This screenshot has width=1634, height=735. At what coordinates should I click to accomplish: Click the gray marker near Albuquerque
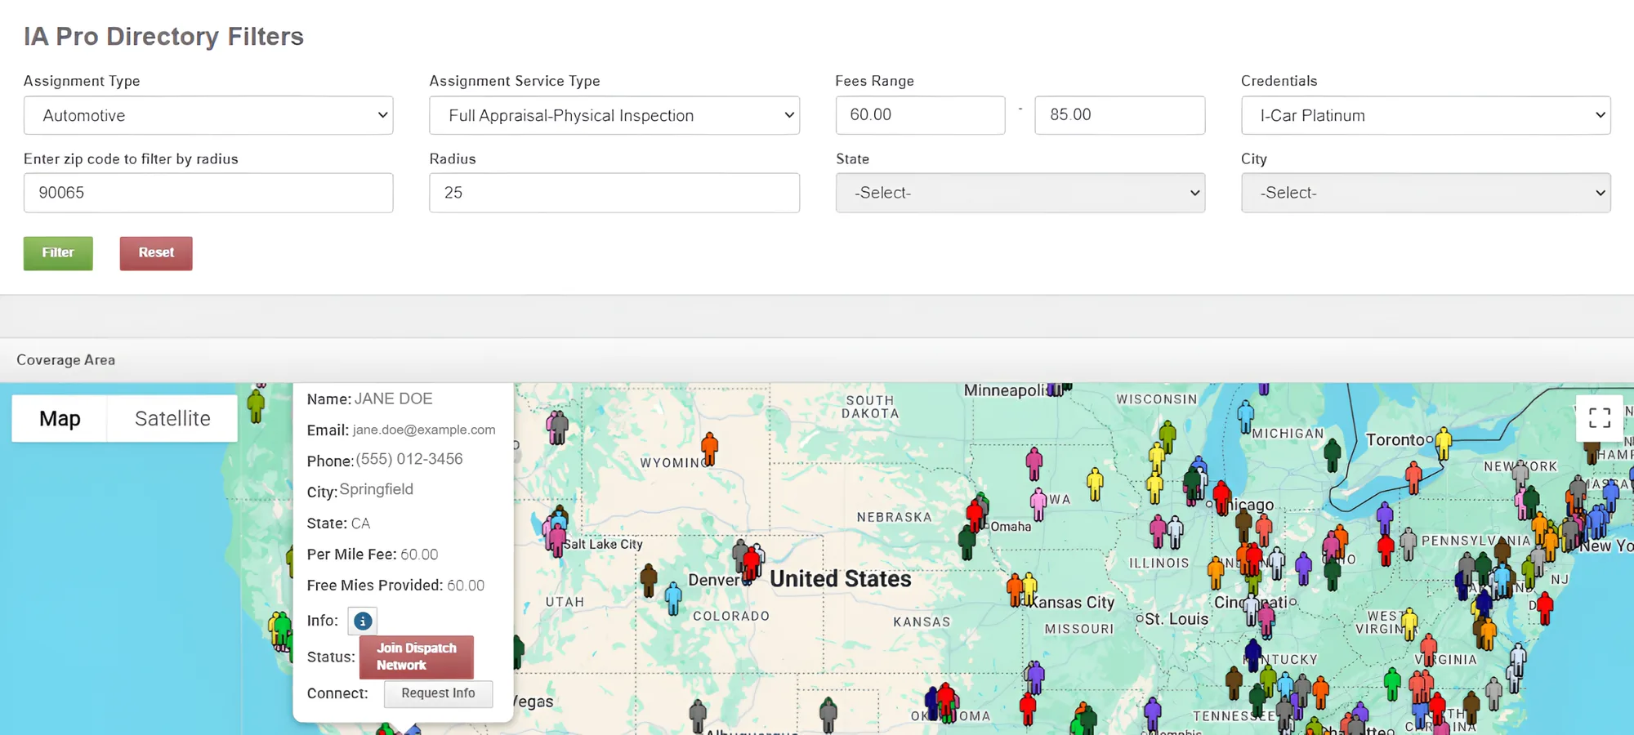click(698, 715)
